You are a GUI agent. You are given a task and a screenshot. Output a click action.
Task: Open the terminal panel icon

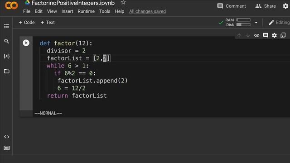7,148
